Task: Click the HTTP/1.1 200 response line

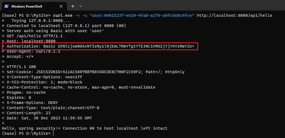Action: click(x=19, y=67)
